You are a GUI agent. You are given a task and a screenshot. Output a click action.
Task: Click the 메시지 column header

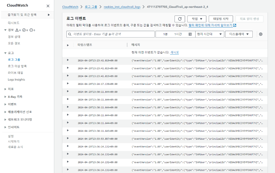point(136,45)
